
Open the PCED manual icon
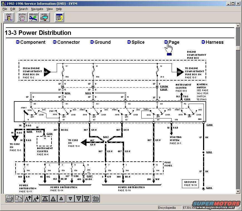tap(44, 17)
